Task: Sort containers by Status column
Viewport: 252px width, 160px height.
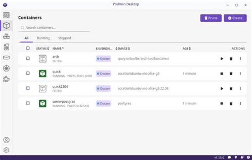Action: click(x=43, y=48)
